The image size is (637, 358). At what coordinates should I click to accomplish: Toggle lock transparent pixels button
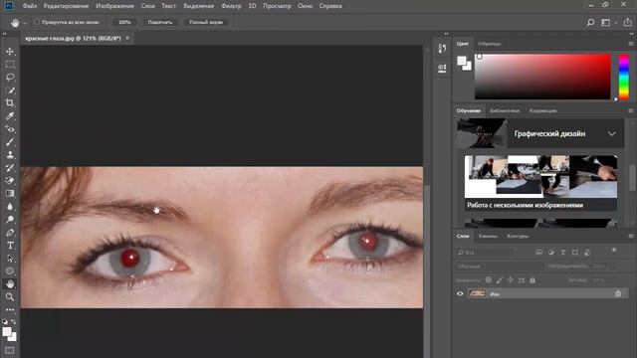489,280
